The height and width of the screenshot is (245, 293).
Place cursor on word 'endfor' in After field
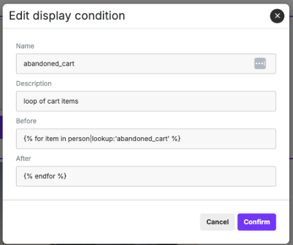tap(45, 176)
